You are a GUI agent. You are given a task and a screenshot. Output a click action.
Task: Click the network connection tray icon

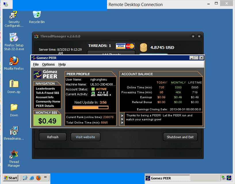pos(223,178)
